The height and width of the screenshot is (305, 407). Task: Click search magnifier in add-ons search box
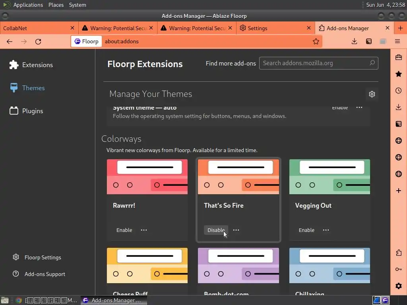point(372,63)
